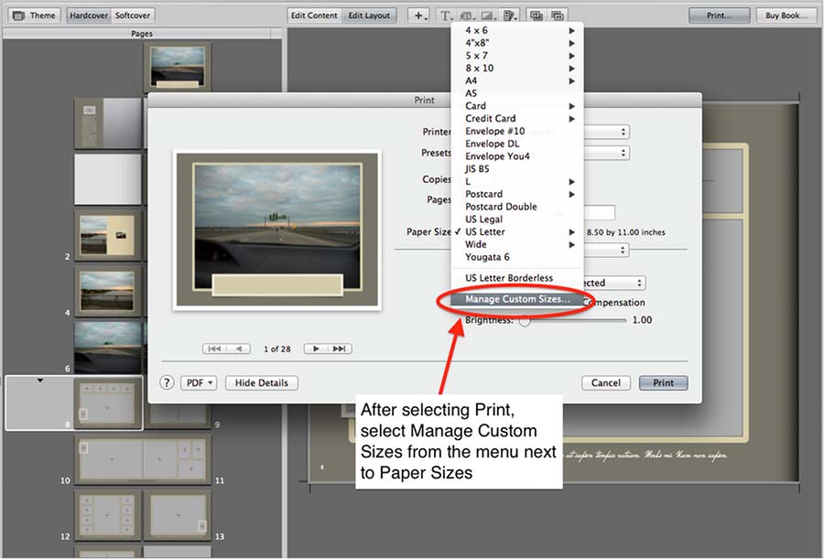Click Cancel in the Print dialog
Viewport: 824px width, 559px height.
605,383
